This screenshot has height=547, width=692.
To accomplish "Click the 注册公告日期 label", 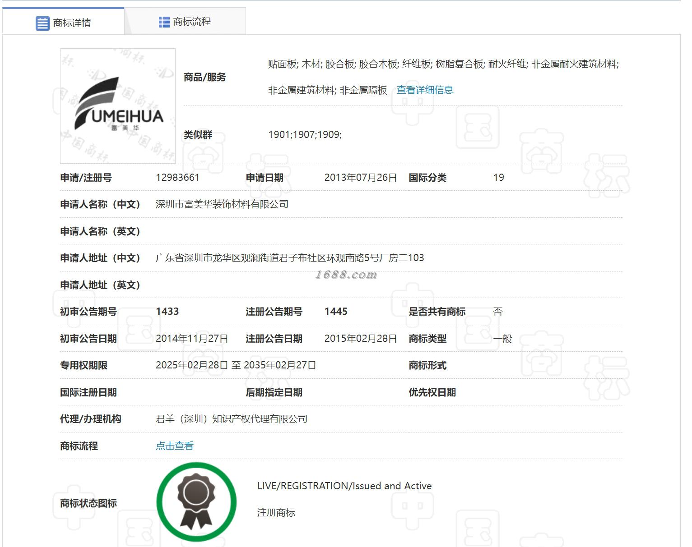I will (274, 339).
